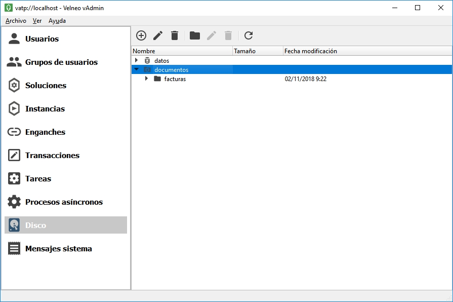453x302 pixels.
Task: Collapse the documentos tree node
Action: coord(137,70)
